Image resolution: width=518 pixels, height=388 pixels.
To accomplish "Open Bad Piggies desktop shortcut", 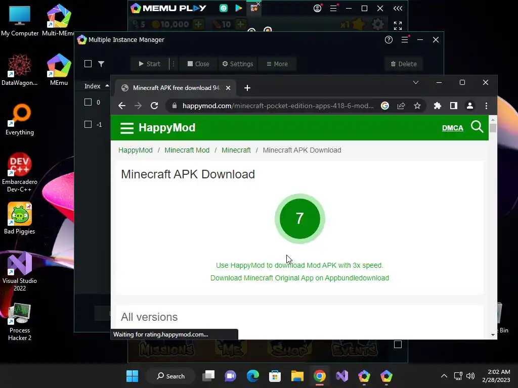I will point(20,219).
